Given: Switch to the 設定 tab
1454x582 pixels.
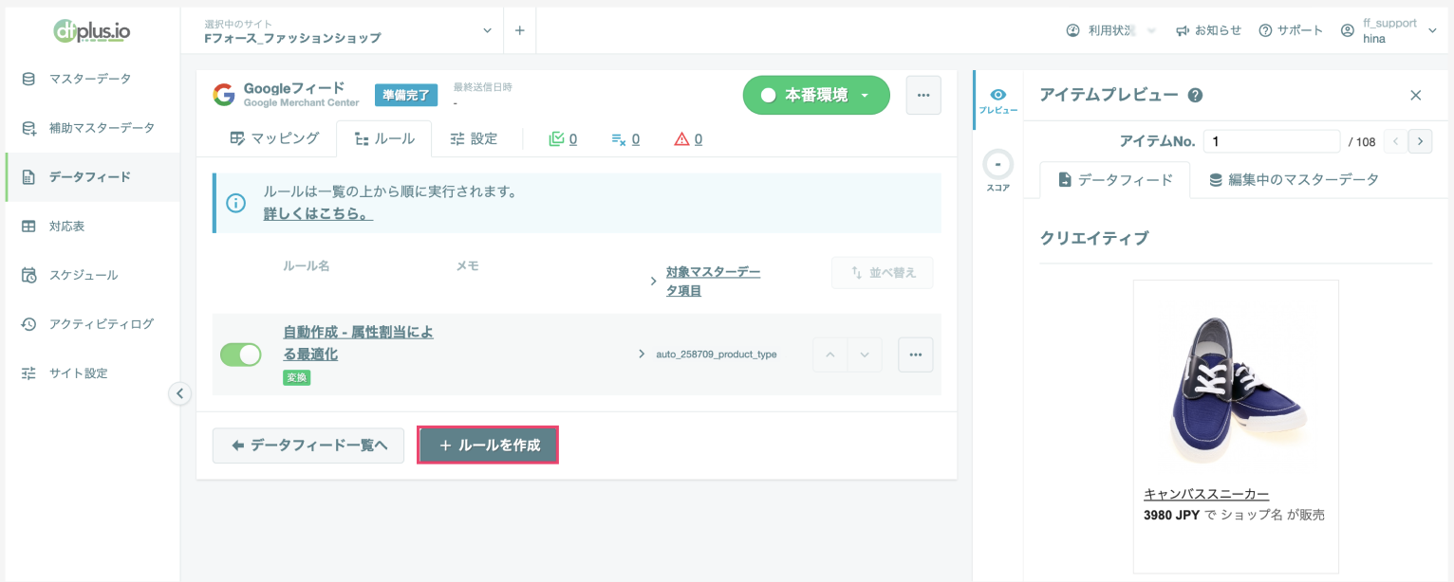Looking at the screenshot, I should pos(474,138).
